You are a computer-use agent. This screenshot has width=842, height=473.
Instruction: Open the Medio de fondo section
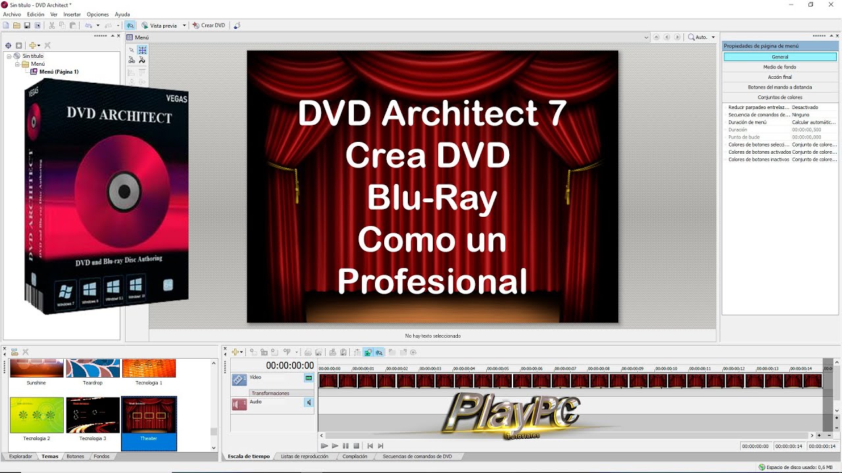[780, 67]
